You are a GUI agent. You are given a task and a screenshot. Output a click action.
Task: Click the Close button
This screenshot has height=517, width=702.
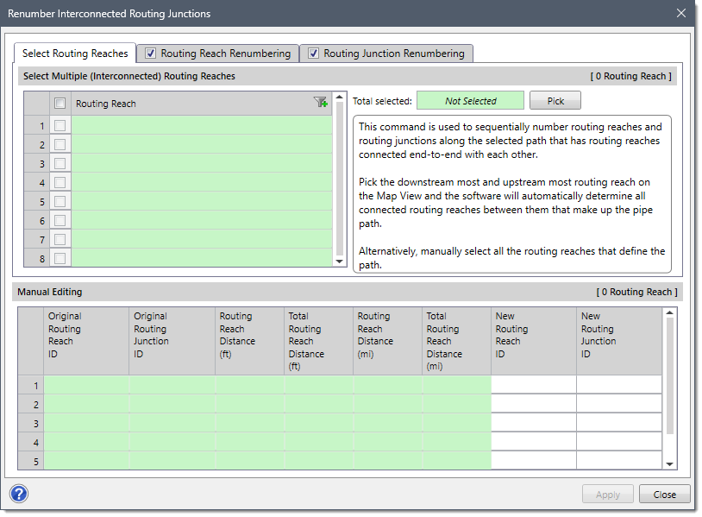coord(664,494)
